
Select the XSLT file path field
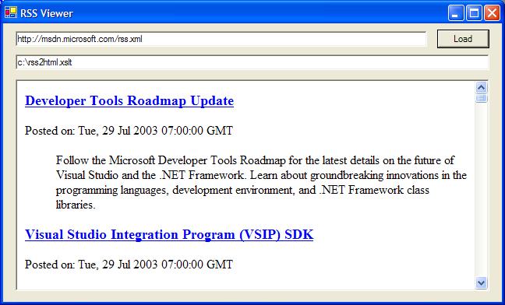[x=252, y=62]
